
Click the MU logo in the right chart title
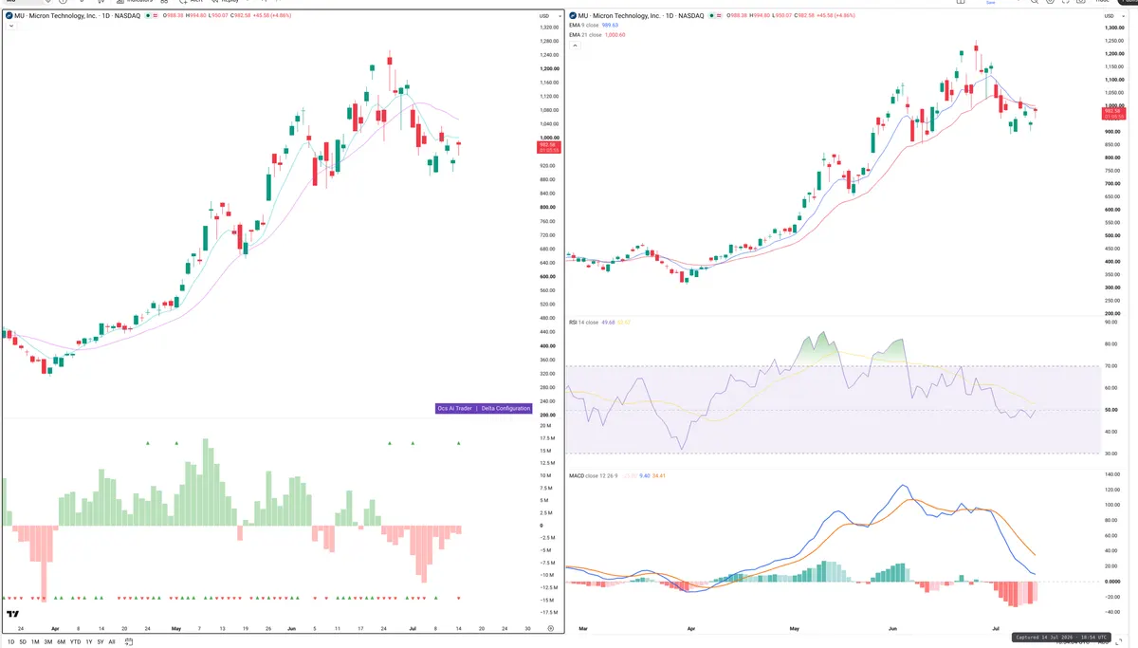pyautogui.click(x=572, y=16)
